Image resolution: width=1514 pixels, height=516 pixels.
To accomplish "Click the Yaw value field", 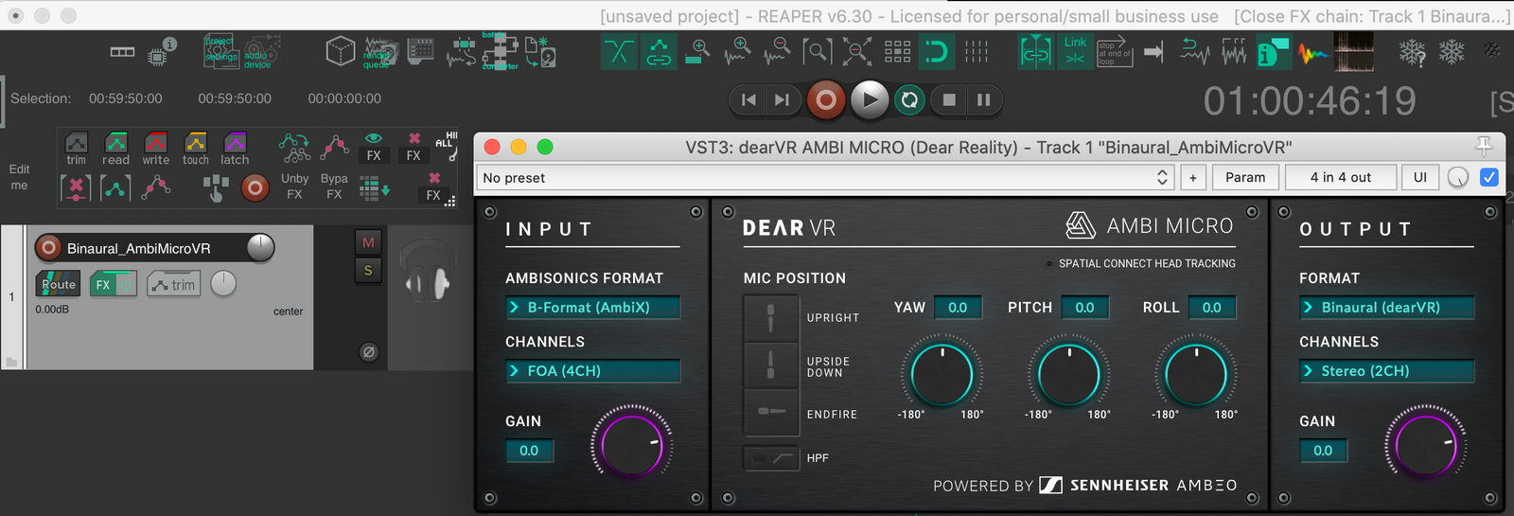I will [958, 308].
